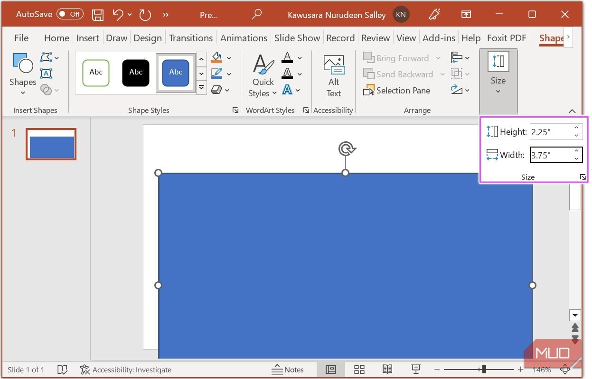Click Accessibility: Investigate in the status bar
592x379 pixels.
click(126, 370)
